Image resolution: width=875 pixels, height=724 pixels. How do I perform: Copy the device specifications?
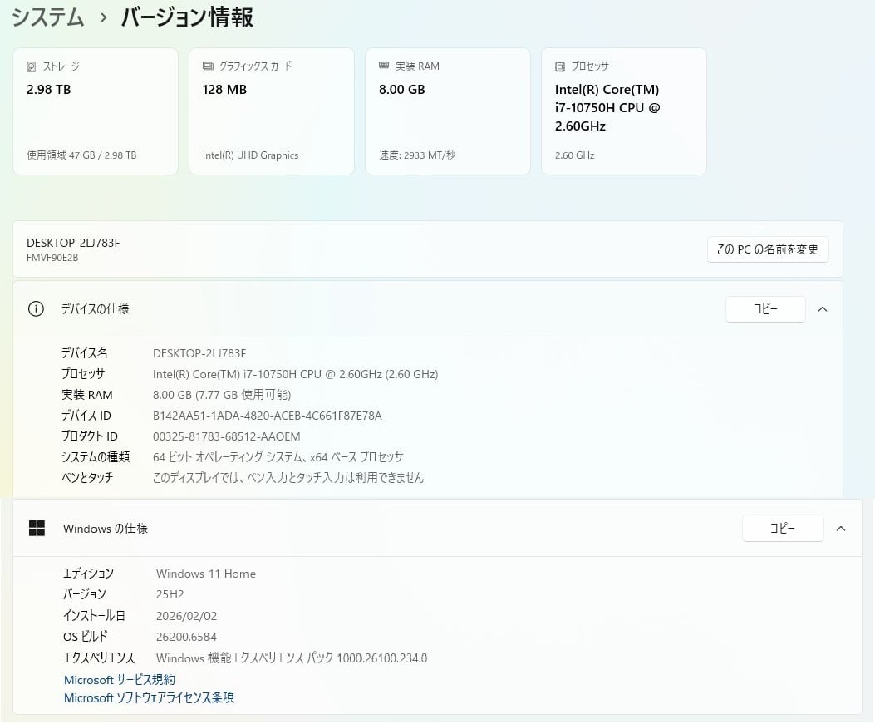point(765,309)
